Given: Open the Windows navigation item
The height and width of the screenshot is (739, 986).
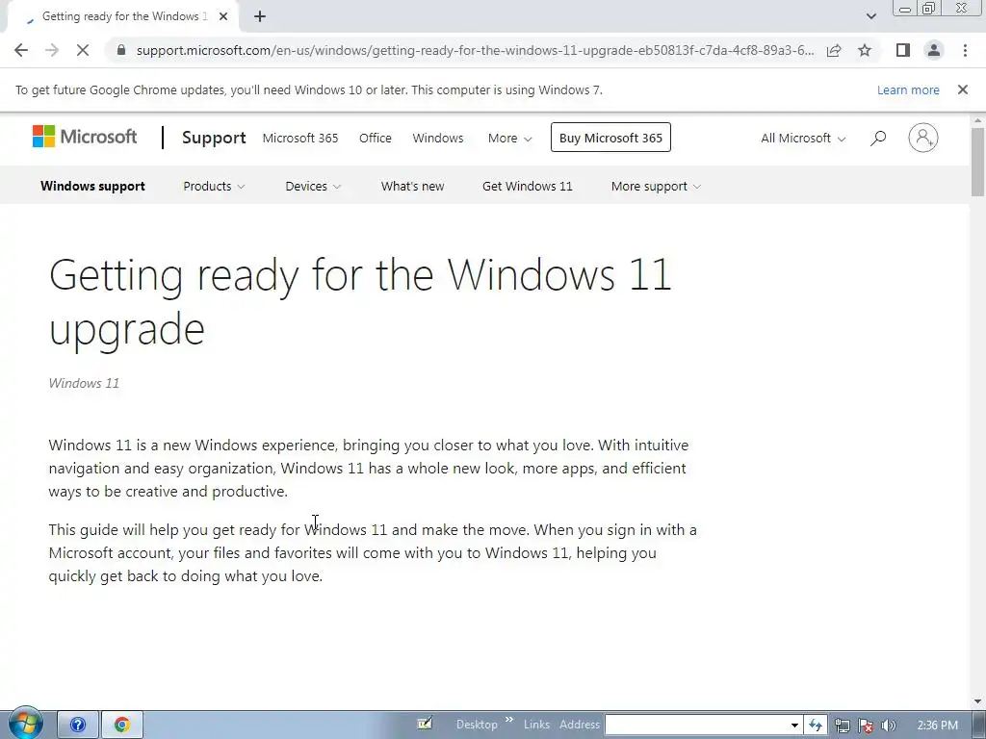Looking at the screenshot, I should click(438, 139).
